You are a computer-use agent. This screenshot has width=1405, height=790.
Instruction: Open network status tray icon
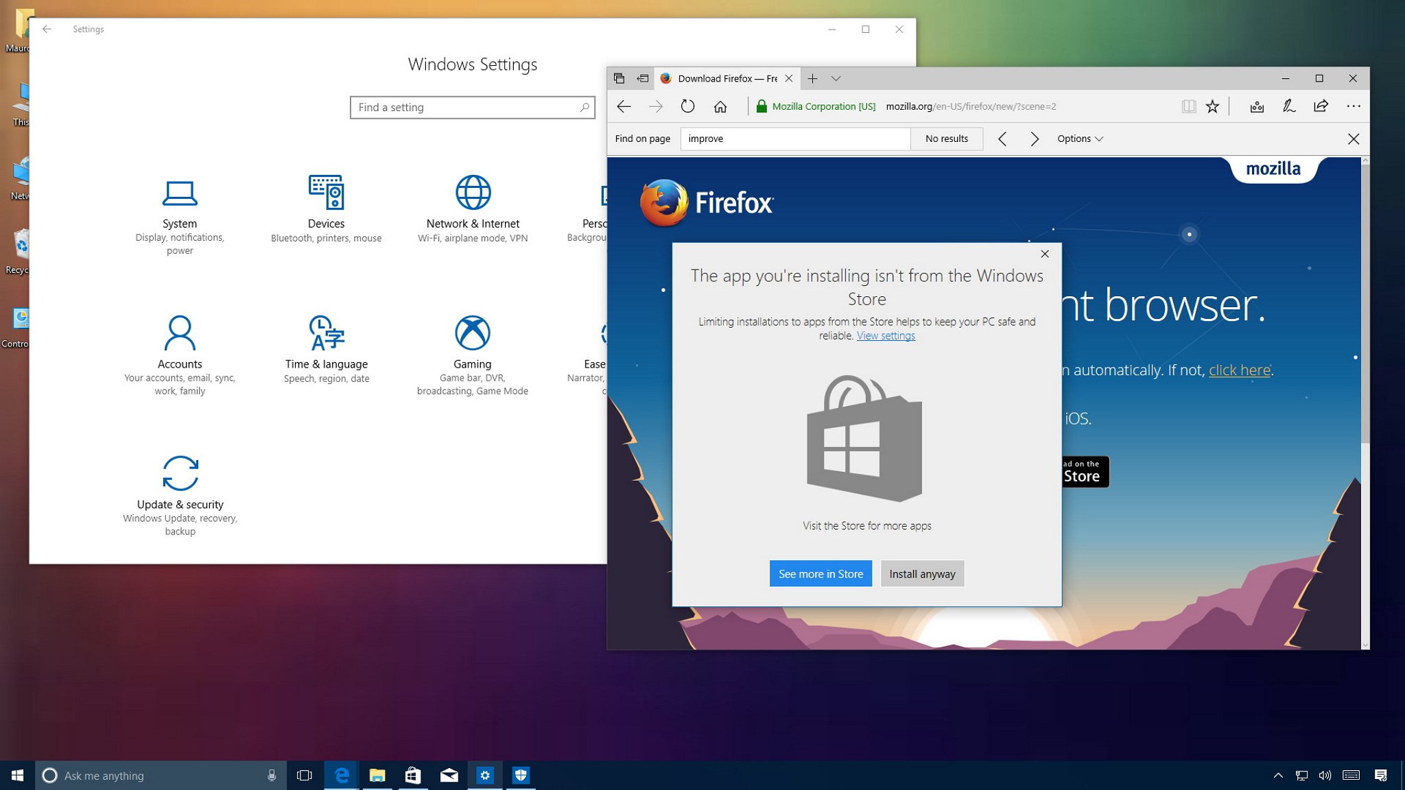(1301, 776)
